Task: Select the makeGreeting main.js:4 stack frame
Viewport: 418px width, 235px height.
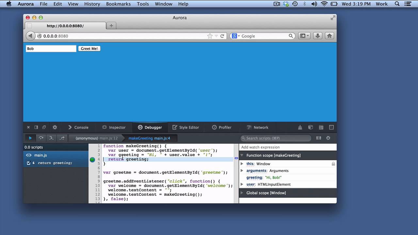Action: pos(149,138)
